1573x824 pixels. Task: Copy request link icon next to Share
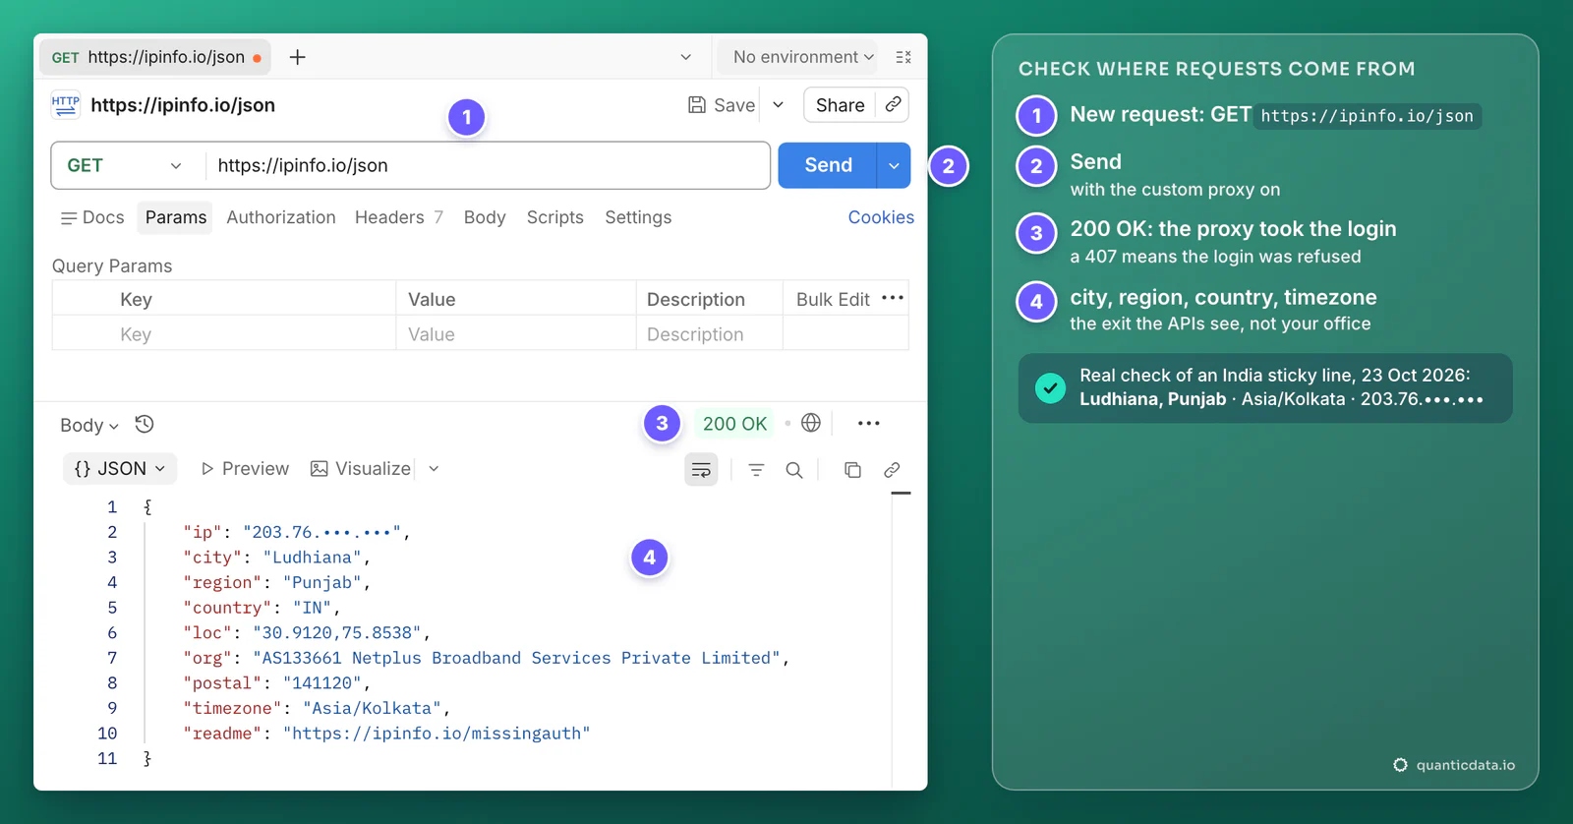pos(893,104)
